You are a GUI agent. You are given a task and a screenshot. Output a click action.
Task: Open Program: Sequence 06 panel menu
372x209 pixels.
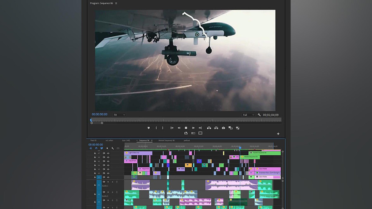pos(116,3)
